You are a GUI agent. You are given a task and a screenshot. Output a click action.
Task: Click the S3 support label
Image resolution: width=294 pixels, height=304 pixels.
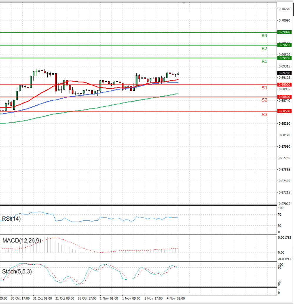[264, 114]
